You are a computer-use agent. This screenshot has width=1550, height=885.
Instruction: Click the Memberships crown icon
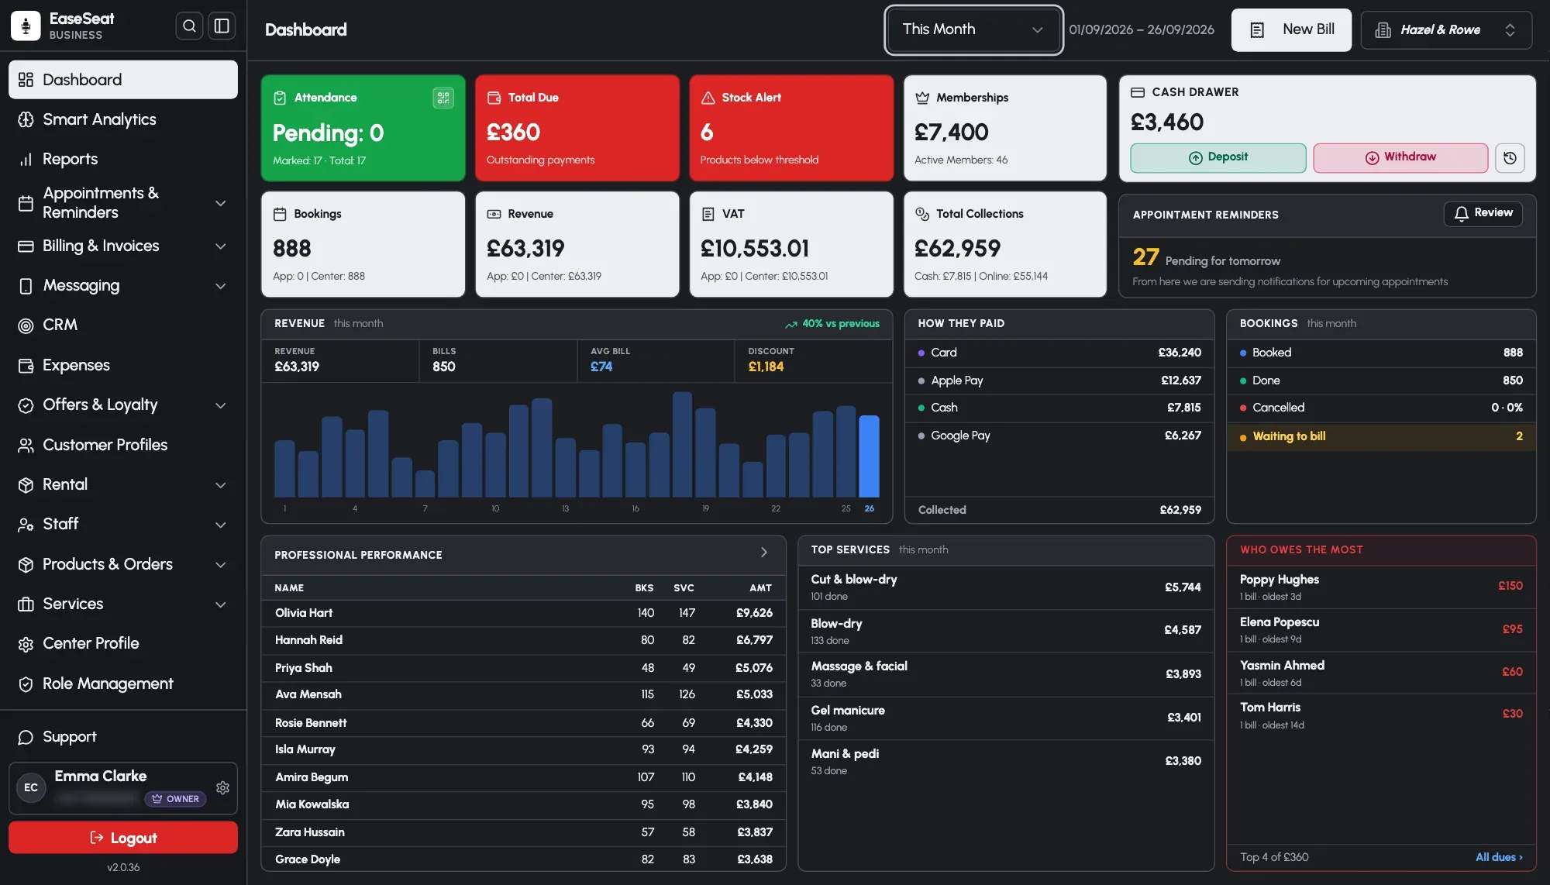(x=922, y=98)
